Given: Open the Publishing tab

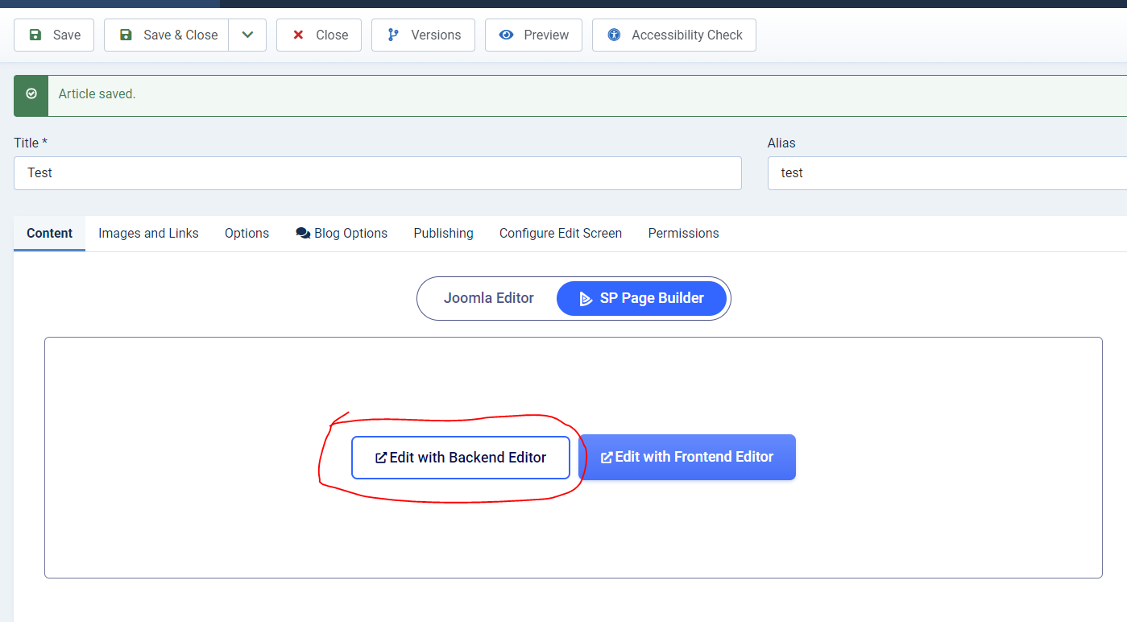Looking at the screenshot, I should pos(444,233).
